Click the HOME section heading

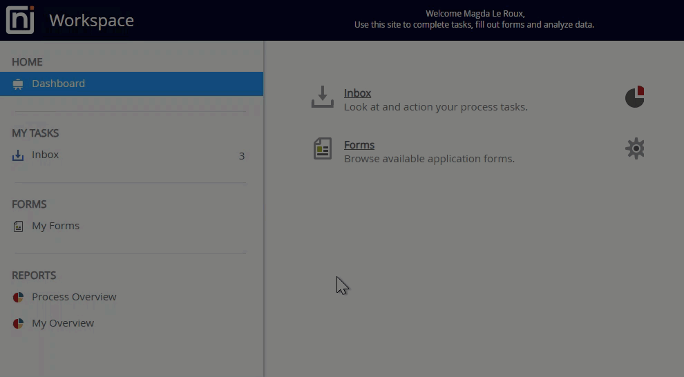click(x=27, y=62)
